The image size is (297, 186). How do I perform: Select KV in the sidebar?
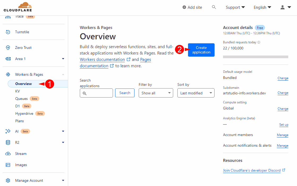(x=18, y=91)
